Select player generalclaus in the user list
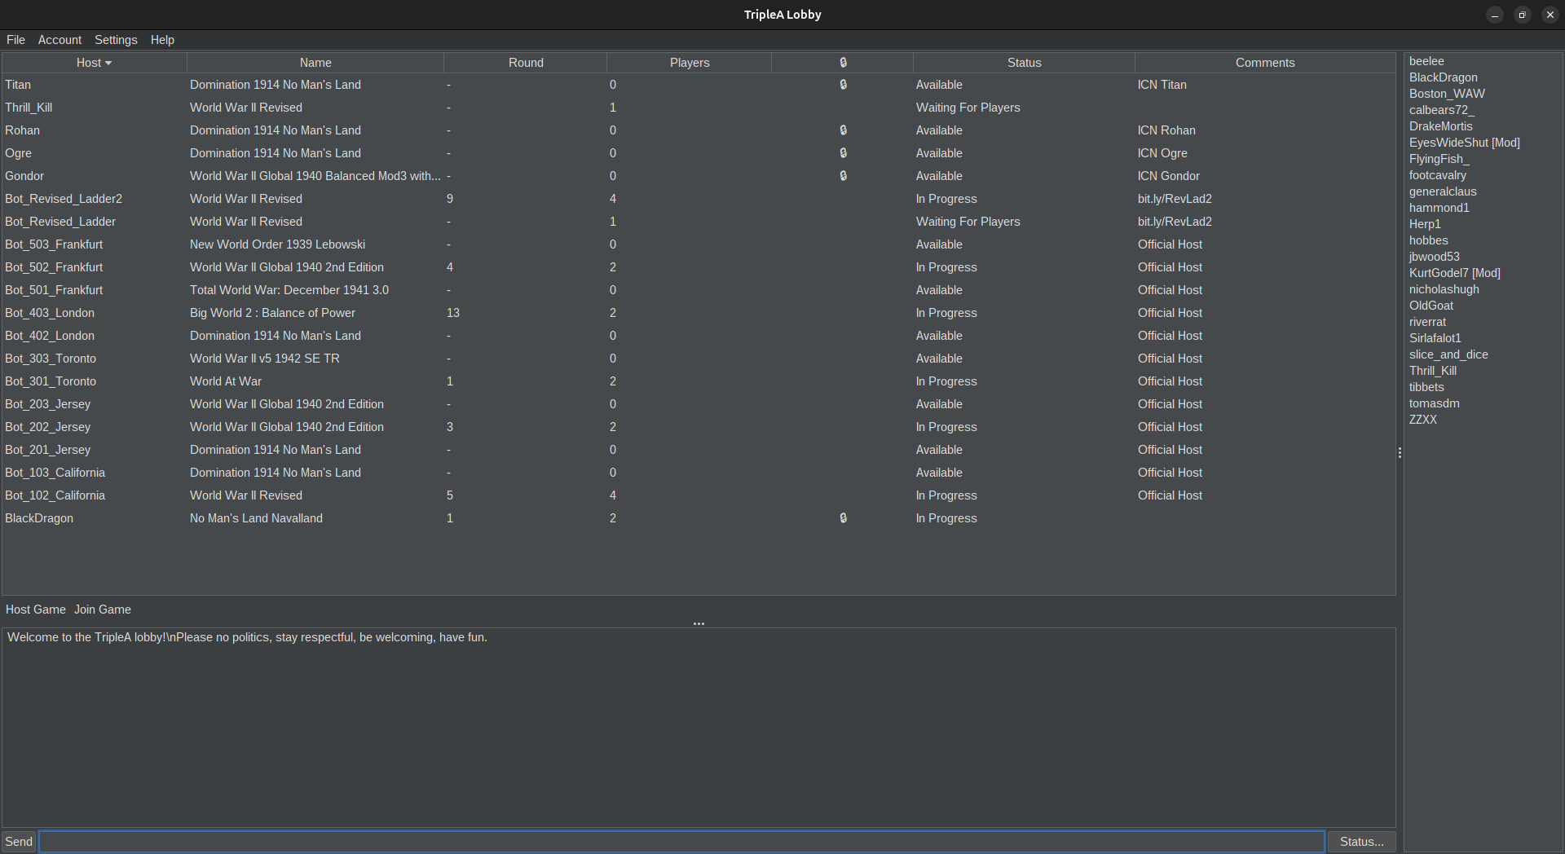This screenshot has width=1565, height=854. (x=1443, y=191)
